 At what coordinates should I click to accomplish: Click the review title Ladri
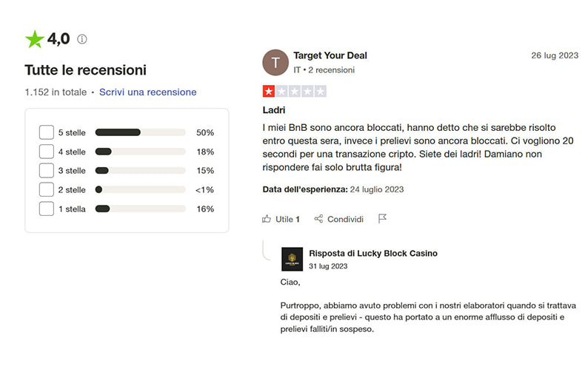coord(274,110)
